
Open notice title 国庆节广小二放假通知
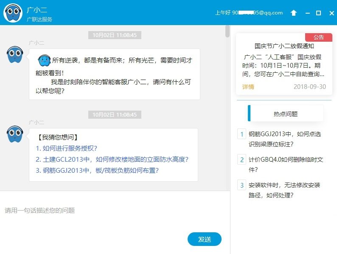pyautogui.click(x=284, y=46)
